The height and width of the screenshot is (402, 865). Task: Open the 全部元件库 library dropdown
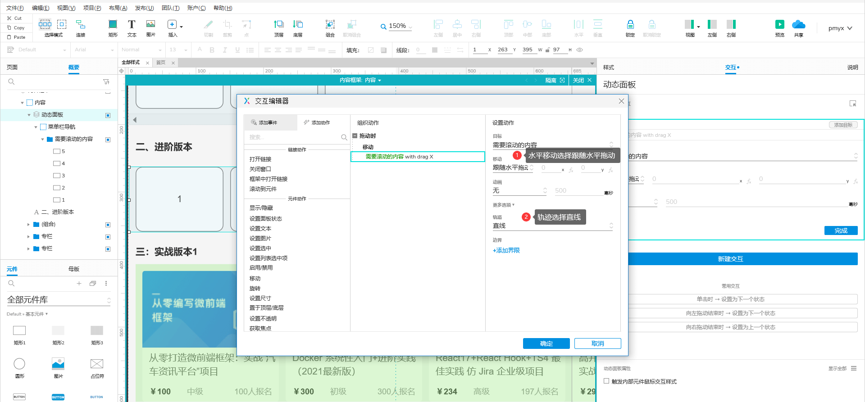click(59, 300)
